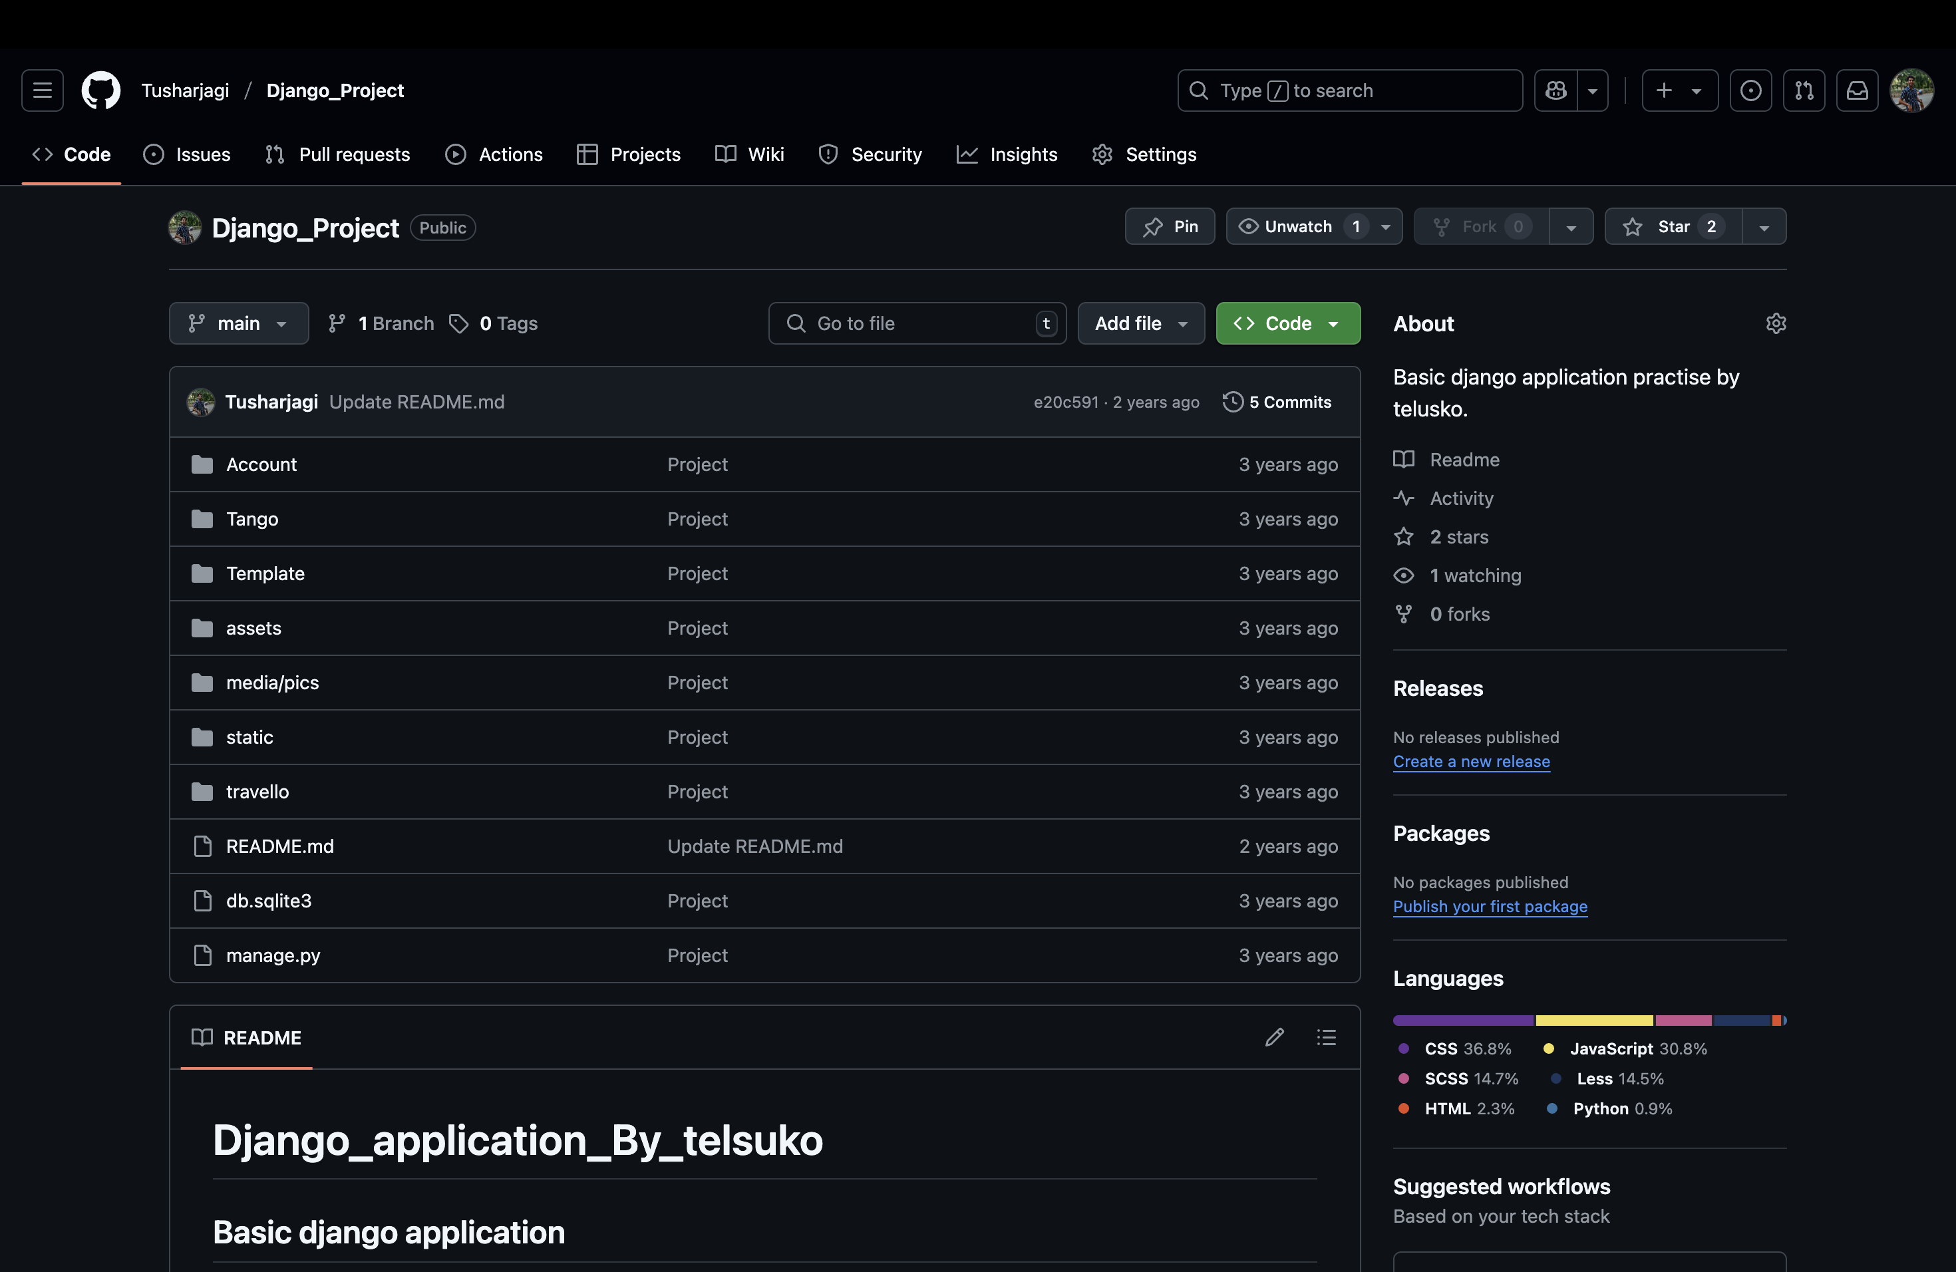The image size is (1956, 1272).
Task: Show README outline list icon
Action: (x=1327, y=1037)
